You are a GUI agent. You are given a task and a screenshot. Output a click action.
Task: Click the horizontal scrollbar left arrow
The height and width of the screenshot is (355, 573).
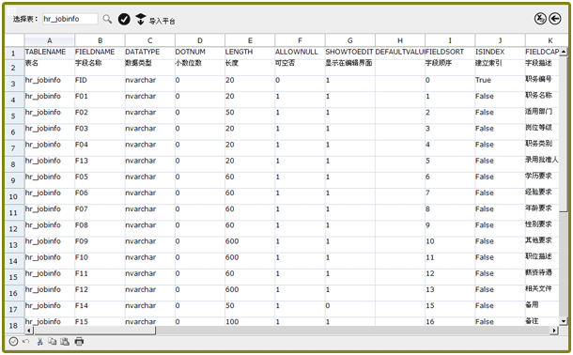coord(29,331)
